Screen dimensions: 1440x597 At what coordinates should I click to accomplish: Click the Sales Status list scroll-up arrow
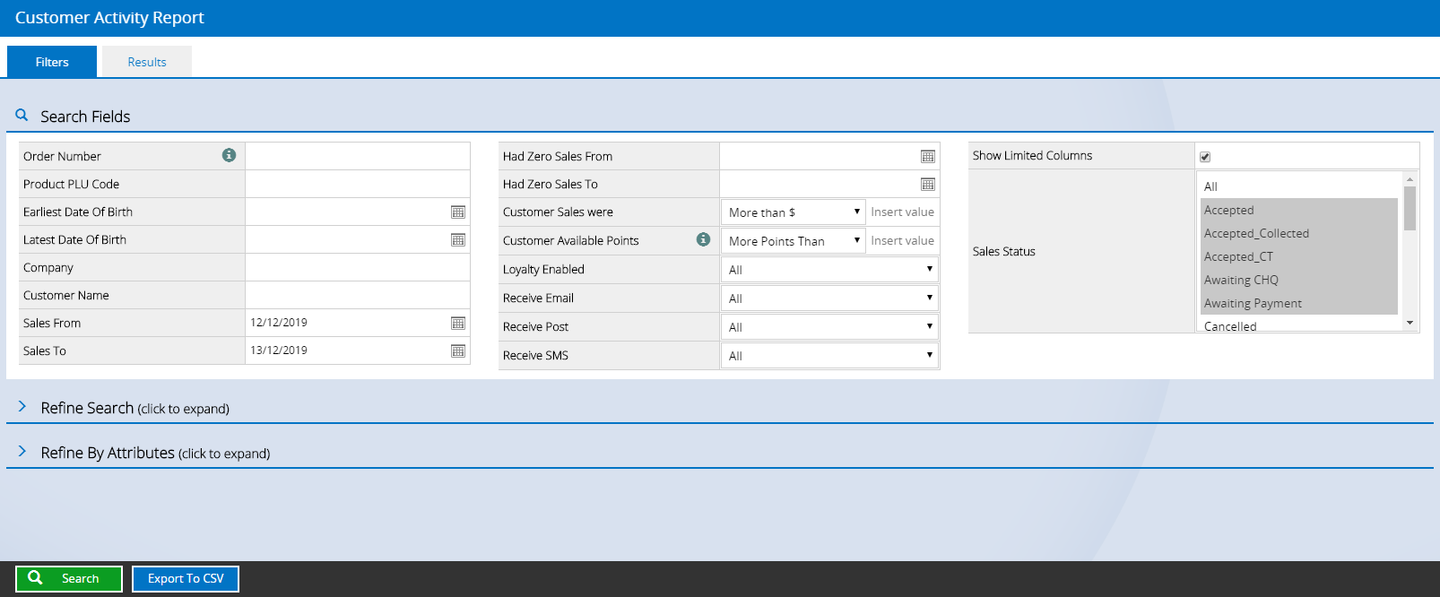[1410, 179]
